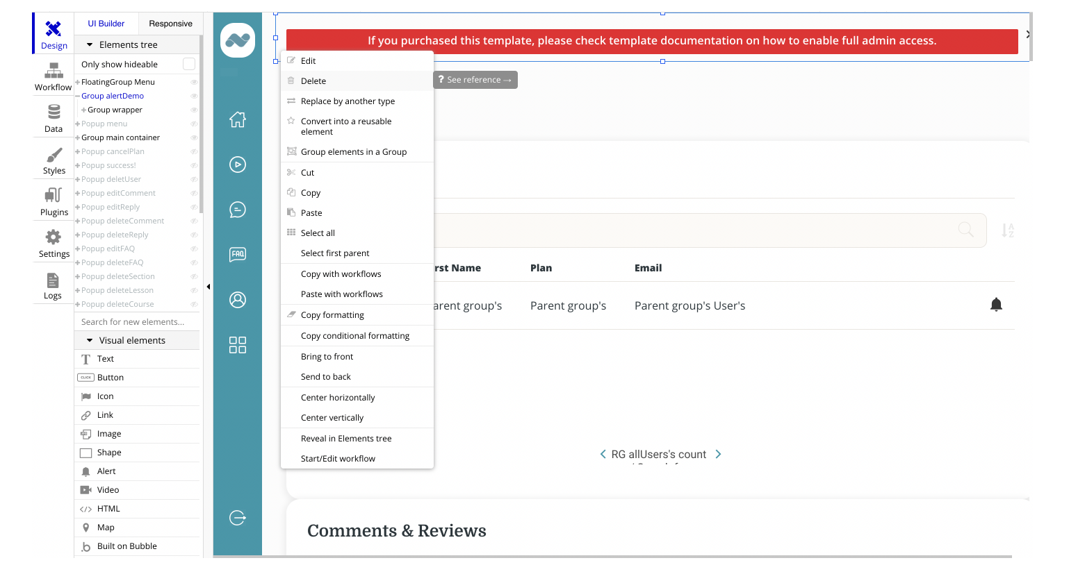Add an HTML visual element
Screen dimensions: 1069x565
pyautogui.click(x=137, y=509)
